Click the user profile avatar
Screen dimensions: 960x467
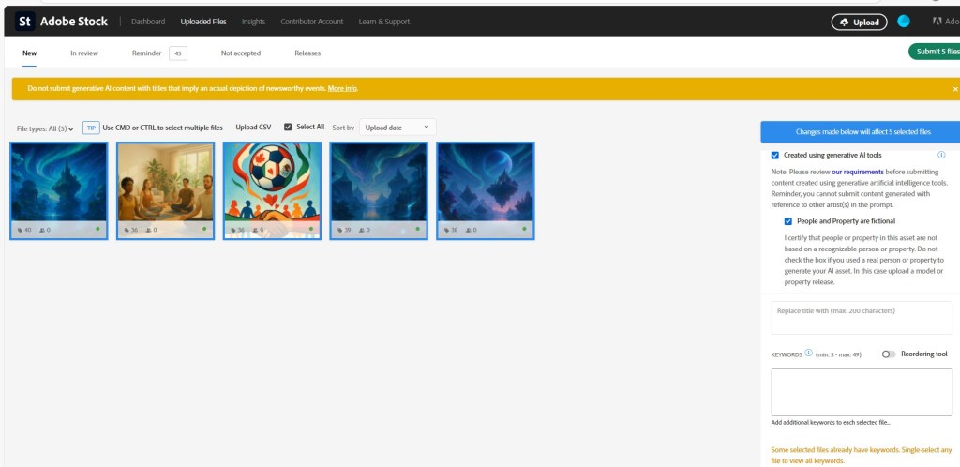[904, 22]
